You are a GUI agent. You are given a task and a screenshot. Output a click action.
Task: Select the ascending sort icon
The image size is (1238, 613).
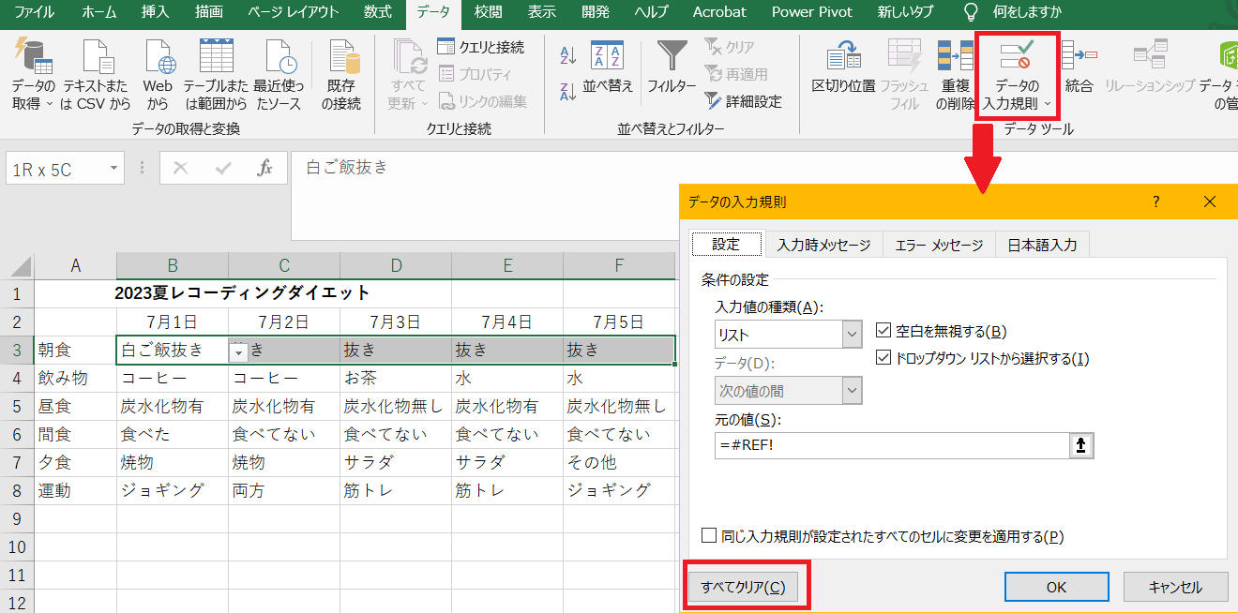[566, 56]
